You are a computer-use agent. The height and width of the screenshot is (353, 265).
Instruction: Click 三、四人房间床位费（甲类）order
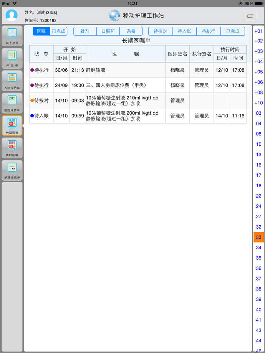(116, 85)
